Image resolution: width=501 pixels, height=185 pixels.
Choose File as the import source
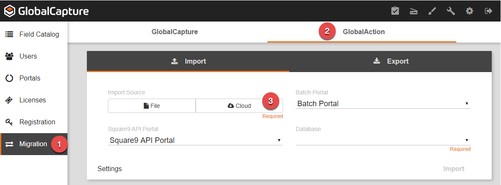pos(152,106)
